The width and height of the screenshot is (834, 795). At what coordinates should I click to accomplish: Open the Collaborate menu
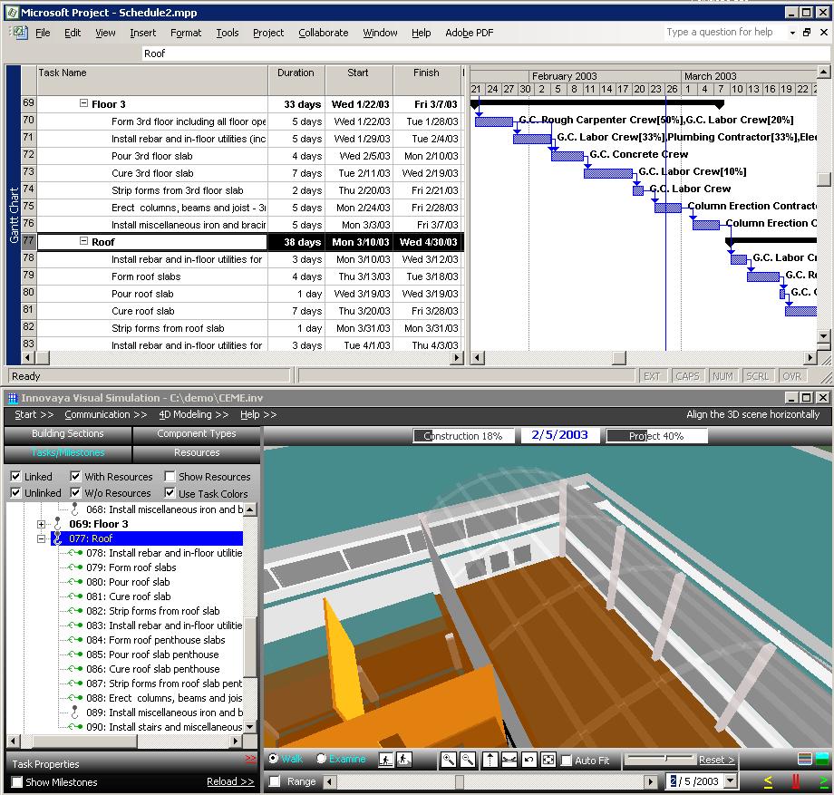point(324,33)
